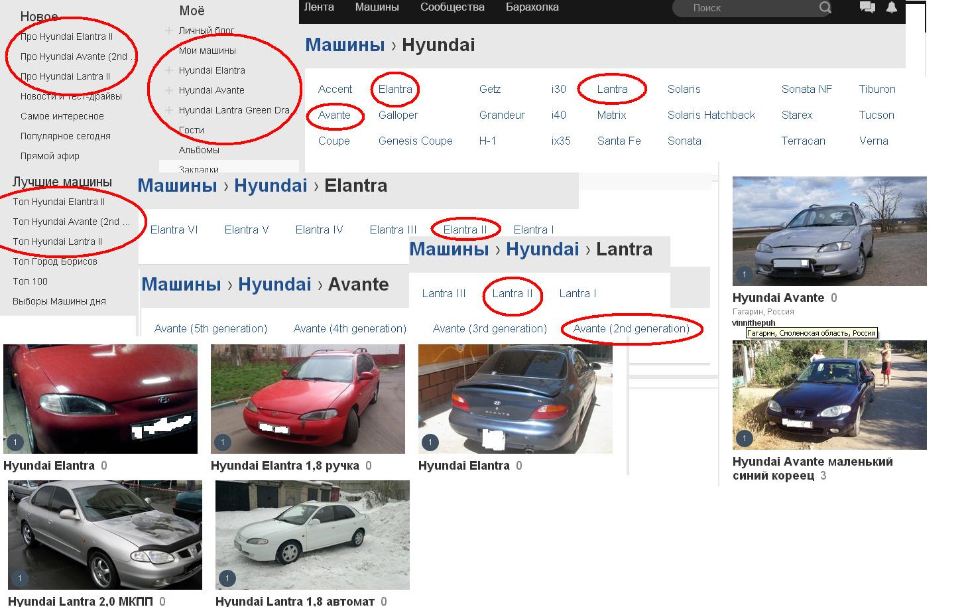Screen dimensions: 968x607
Task: Open the Hyundai Lantra 2,0 МКПП title
Action: 80,601
